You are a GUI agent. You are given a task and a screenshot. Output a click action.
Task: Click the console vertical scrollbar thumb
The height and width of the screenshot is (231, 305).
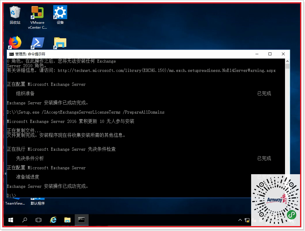[288, 66]
